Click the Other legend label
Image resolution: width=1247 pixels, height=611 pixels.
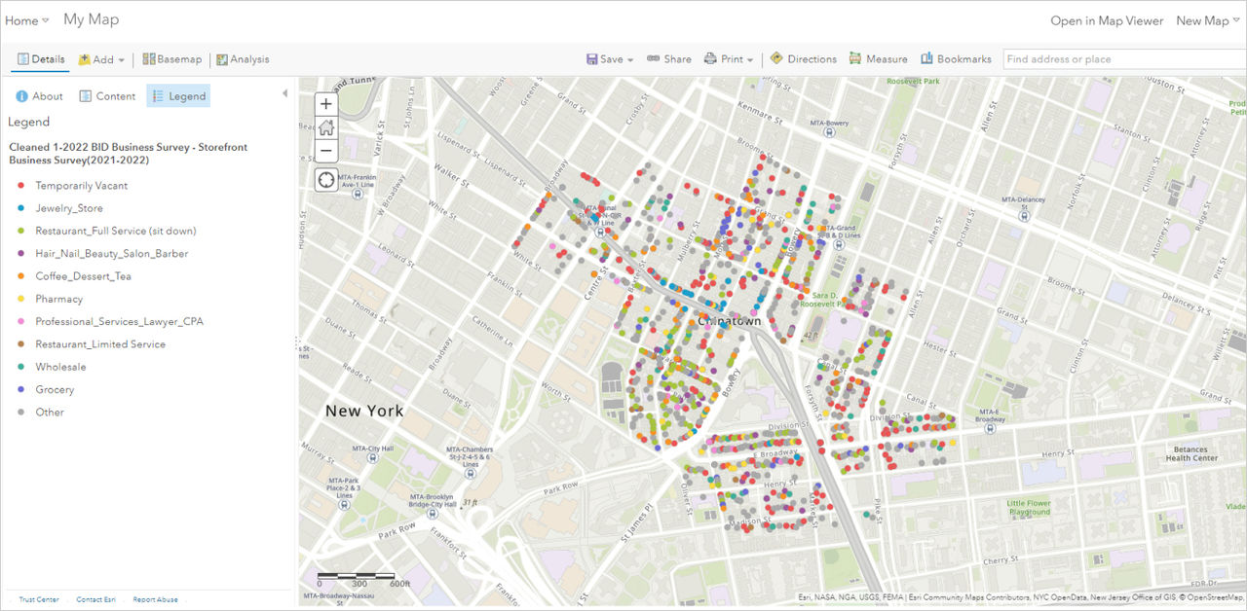(50, 413)
